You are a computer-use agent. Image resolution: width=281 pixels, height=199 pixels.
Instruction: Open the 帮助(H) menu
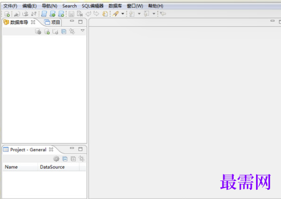[156, 6]
